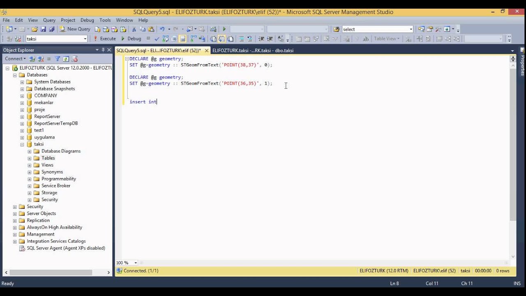Image resolution: width=526 pixels, height=296 pixels.
Task: Open the Connect dropdown in Object Explorer
Action: [15, 59]
